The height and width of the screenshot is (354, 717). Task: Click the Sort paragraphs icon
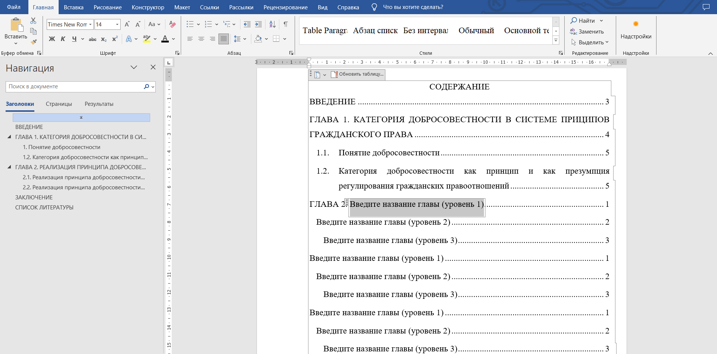[272, 24]
